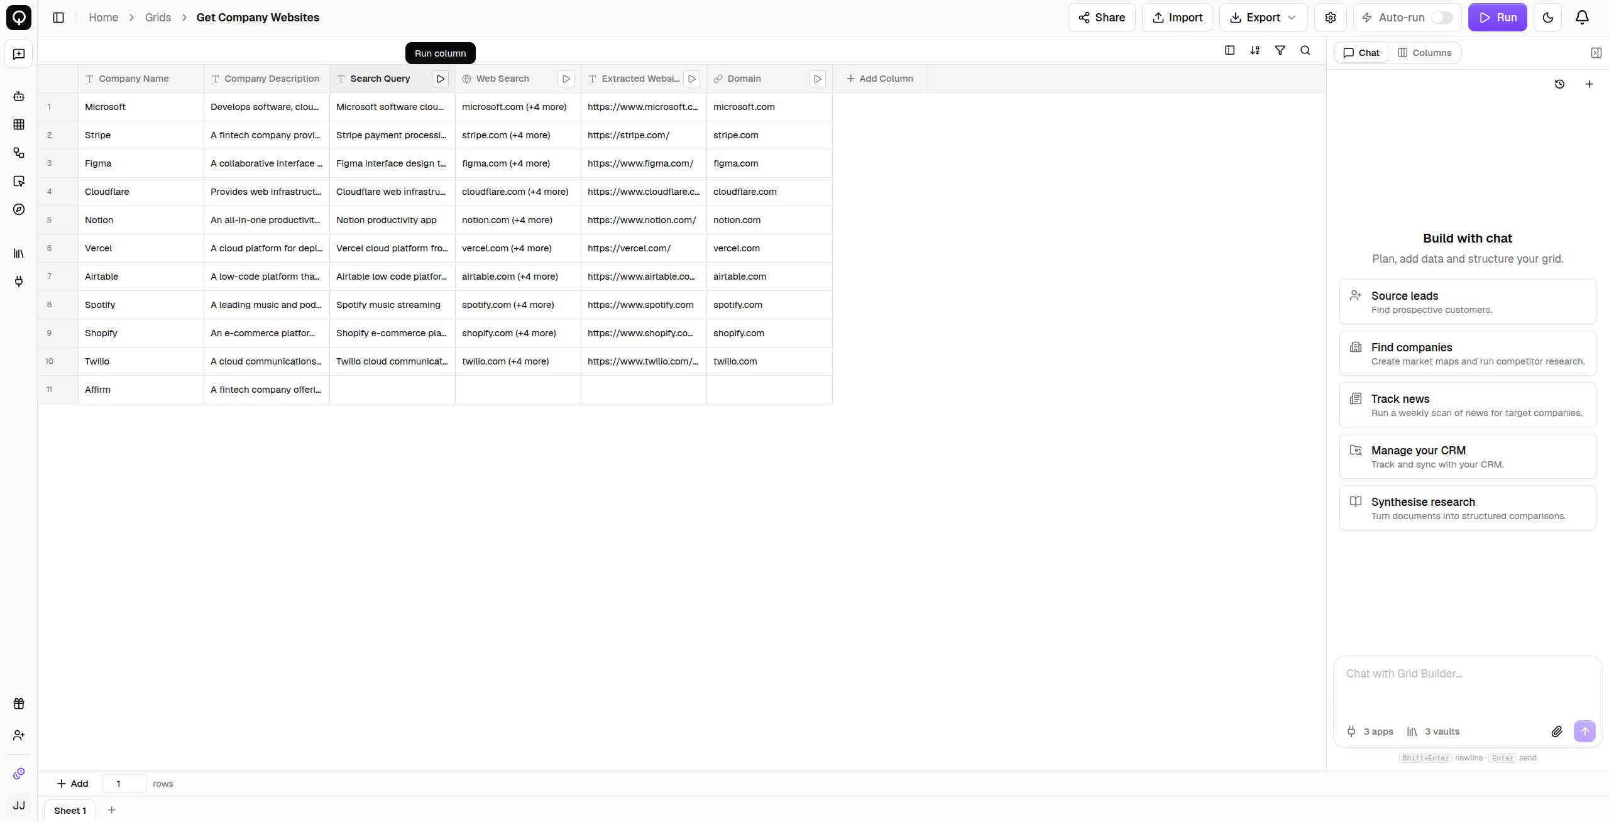Image resolution: width=1609 pixels, height=822 pixels.
Task: Open the explore compass icon in sidebar
Action: (19, 209)
